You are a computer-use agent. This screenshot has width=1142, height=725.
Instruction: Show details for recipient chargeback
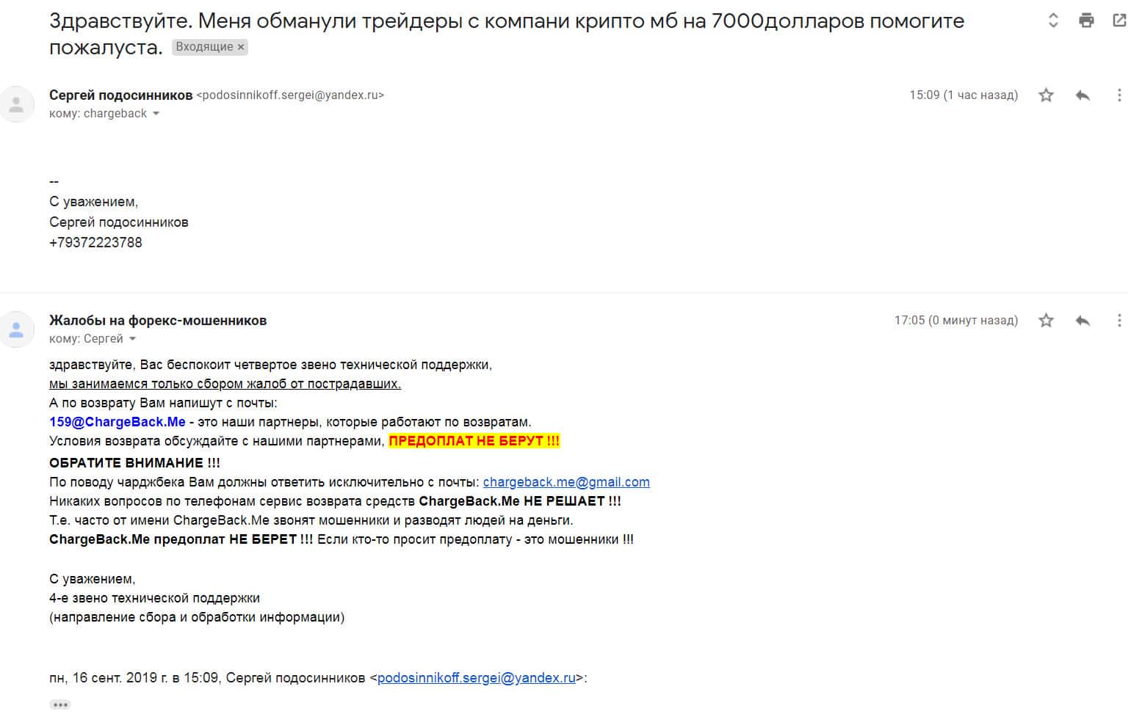[156, 114]
